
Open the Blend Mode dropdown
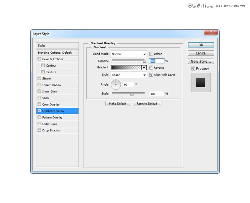coord(129,54)
